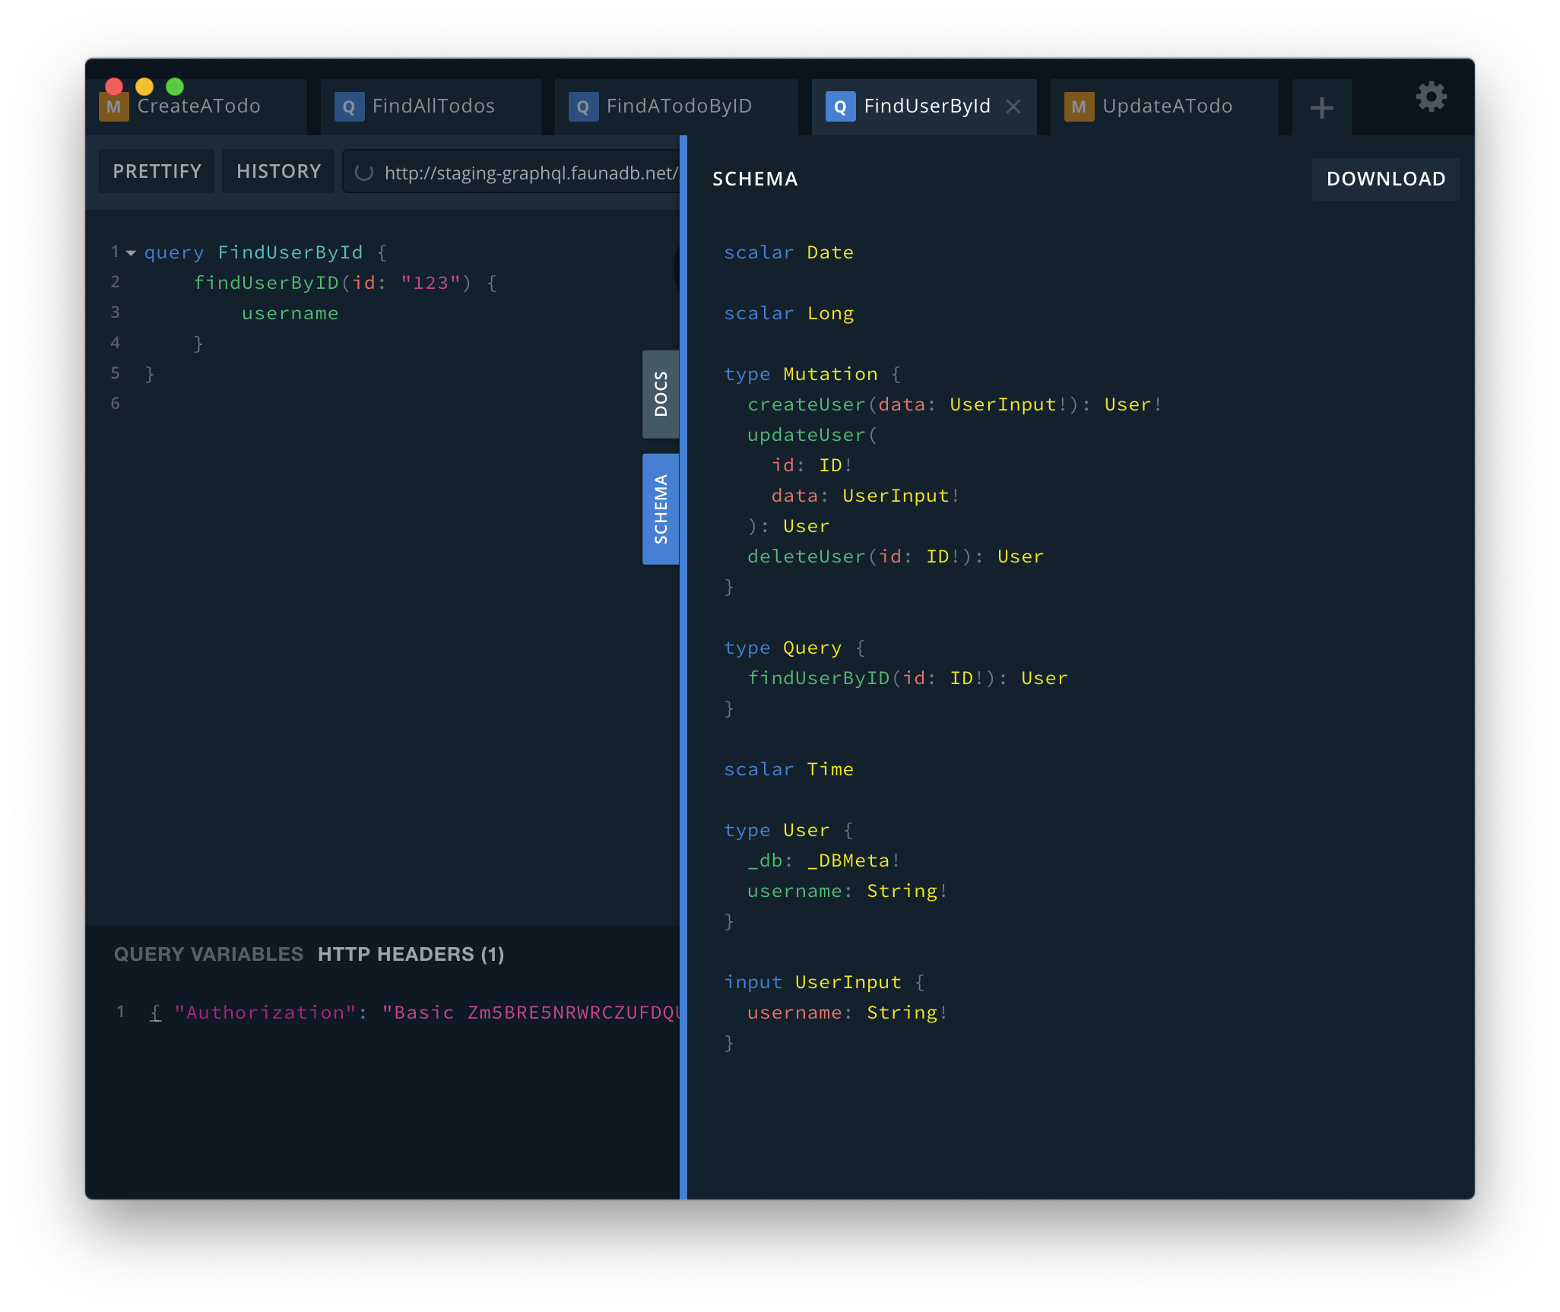Click 'scalar Date' in the schema

click(x=788, y=252)
